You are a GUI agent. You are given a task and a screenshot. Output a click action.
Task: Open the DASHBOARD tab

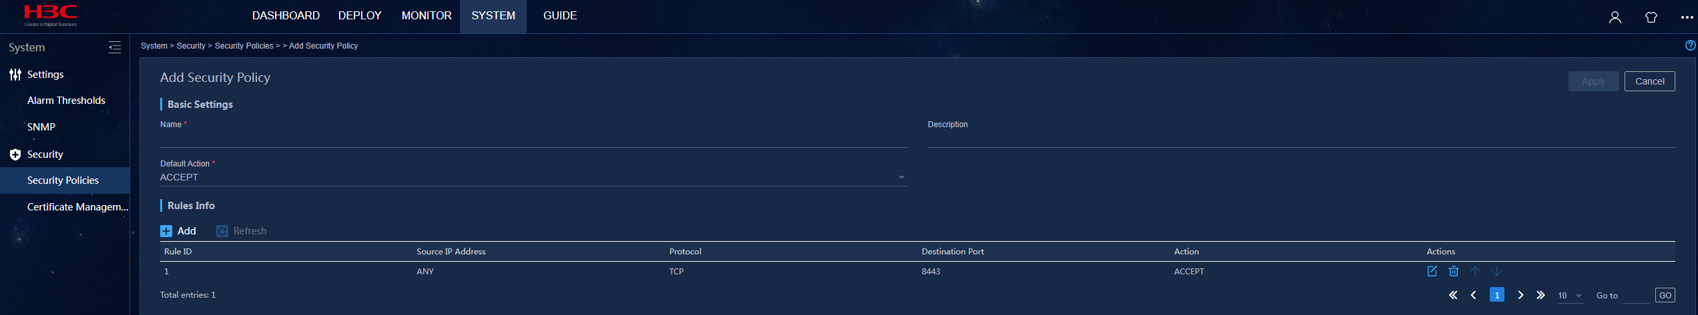(286, 15)
